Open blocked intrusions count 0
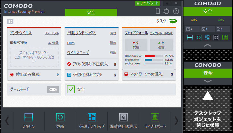The height and width of the screenshot is (133, 233). [115, 64]
